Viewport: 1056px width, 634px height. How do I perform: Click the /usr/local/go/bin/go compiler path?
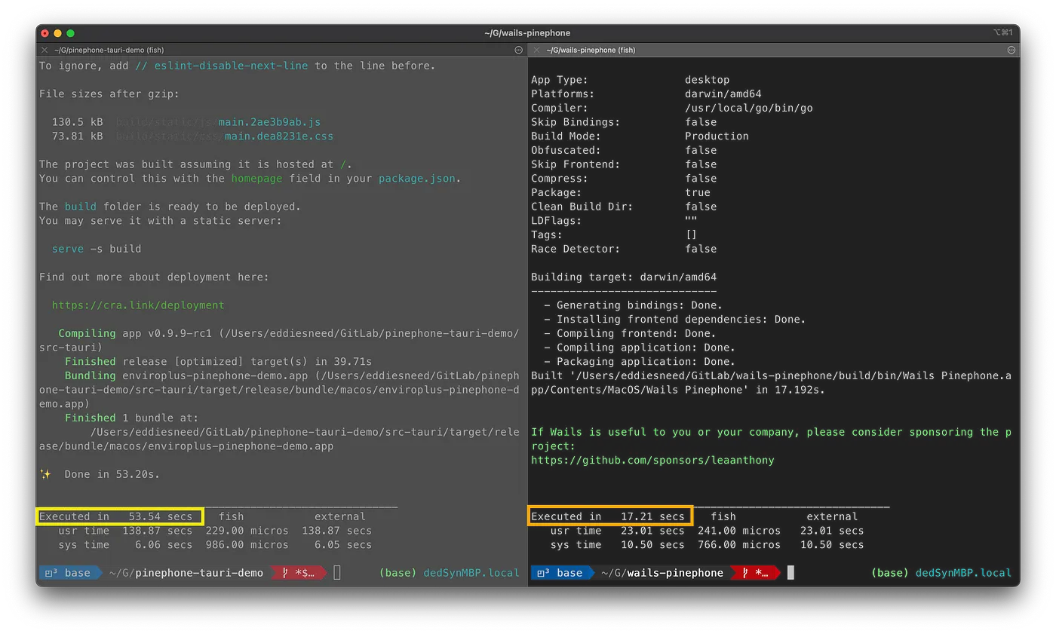click(749, 108)
